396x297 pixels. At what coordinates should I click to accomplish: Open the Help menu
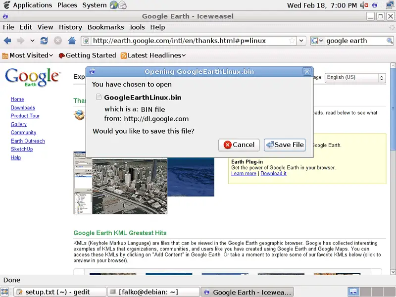(x=157, y=27)
